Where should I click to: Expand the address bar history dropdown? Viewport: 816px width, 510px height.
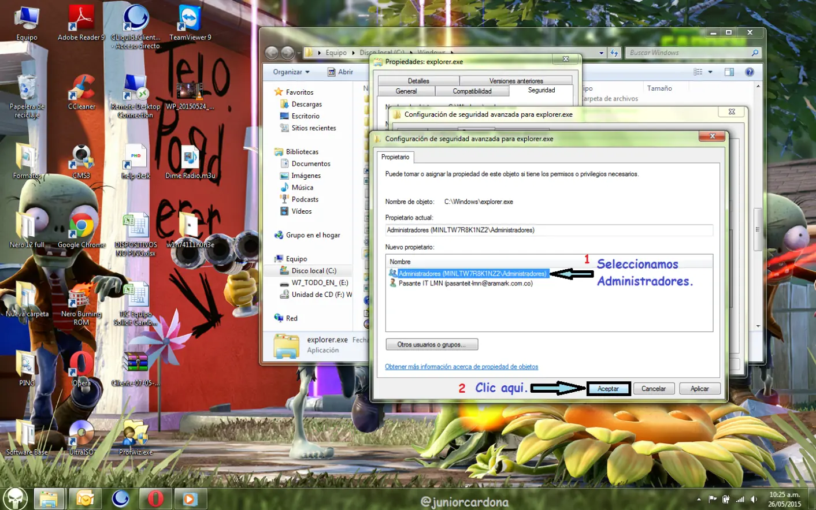point(602,53)
